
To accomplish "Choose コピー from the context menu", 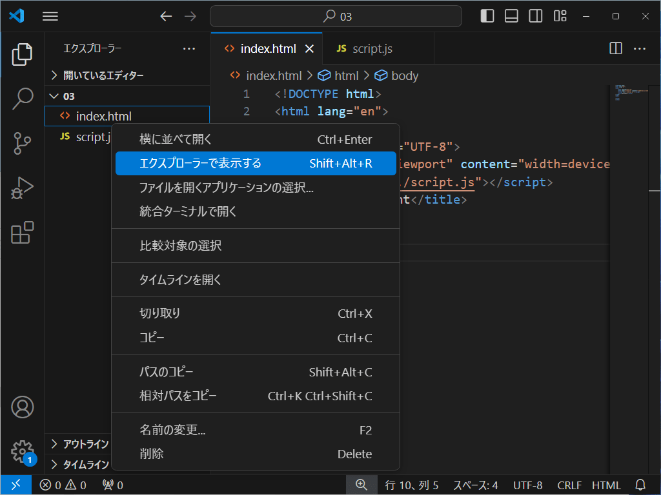I will click(256, 338).
